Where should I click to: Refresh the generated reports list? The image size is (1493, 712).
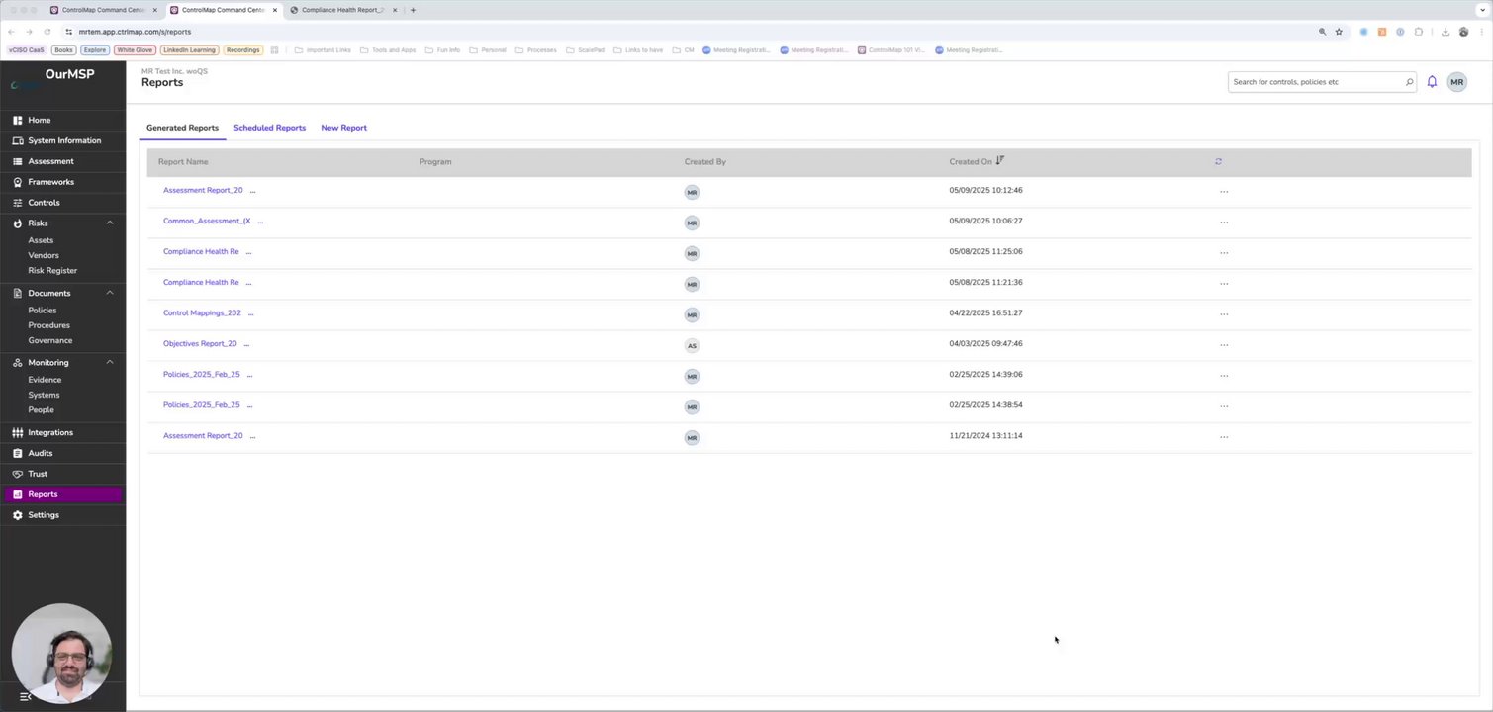tap(1218, 161)
